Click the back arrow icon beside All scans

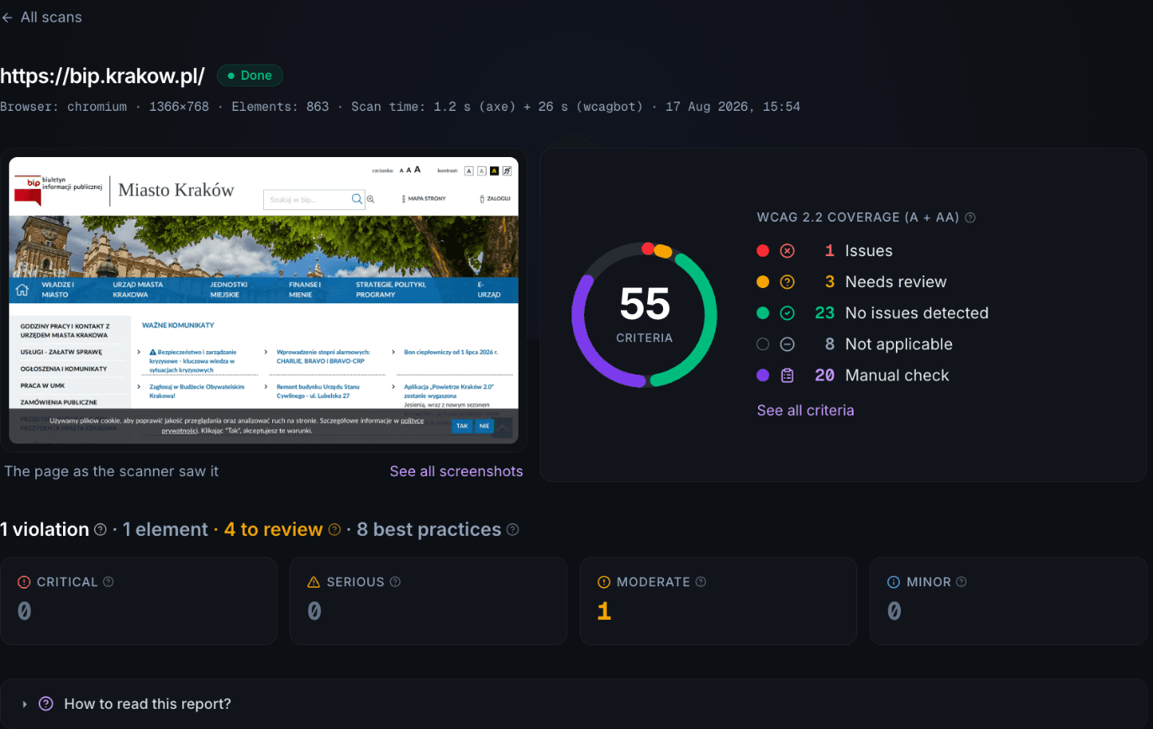point(8,18)
